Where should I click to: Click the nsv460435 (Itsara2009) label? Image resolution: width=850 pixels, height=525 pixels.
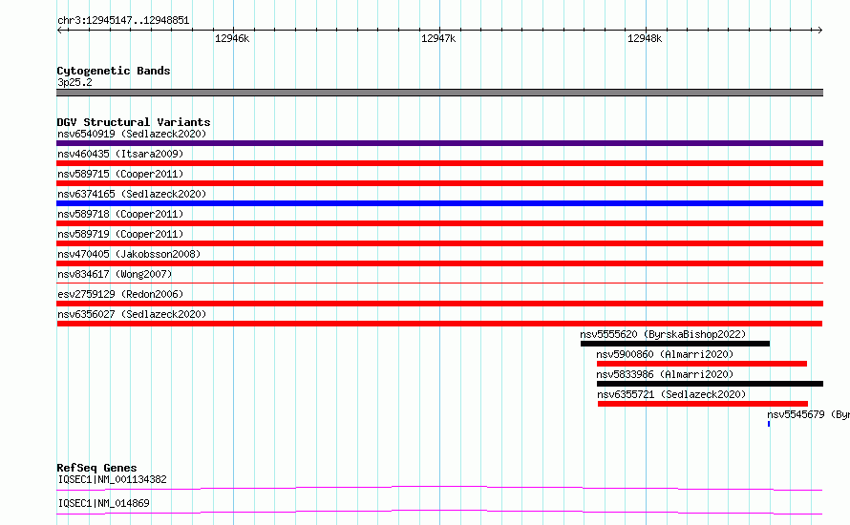pyautogui.click(x=120, y=154)
